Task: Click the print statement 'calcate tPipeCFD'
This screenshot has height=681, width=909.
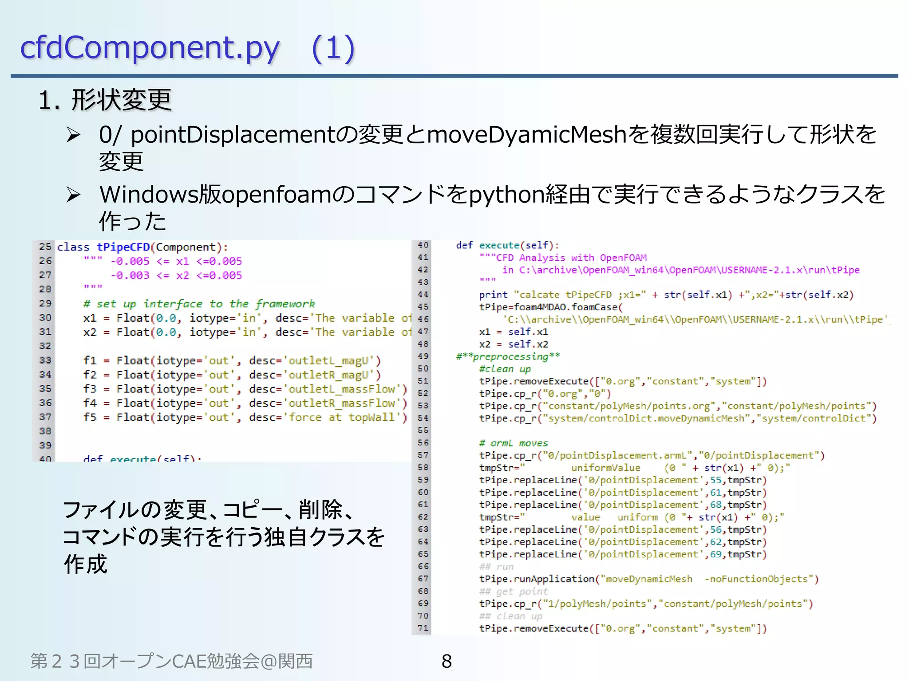Action: pos(666,295)
